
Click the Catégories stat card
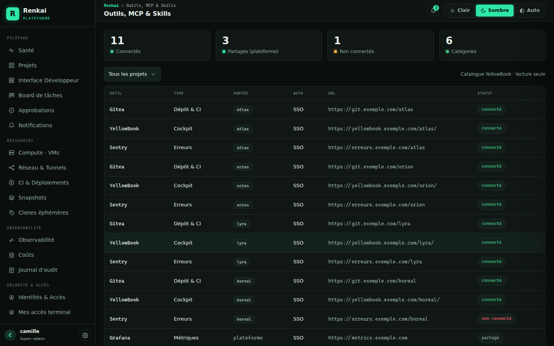click(492, 45)
